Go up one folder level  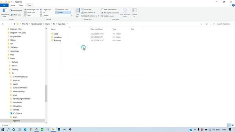tap(14, 24)
